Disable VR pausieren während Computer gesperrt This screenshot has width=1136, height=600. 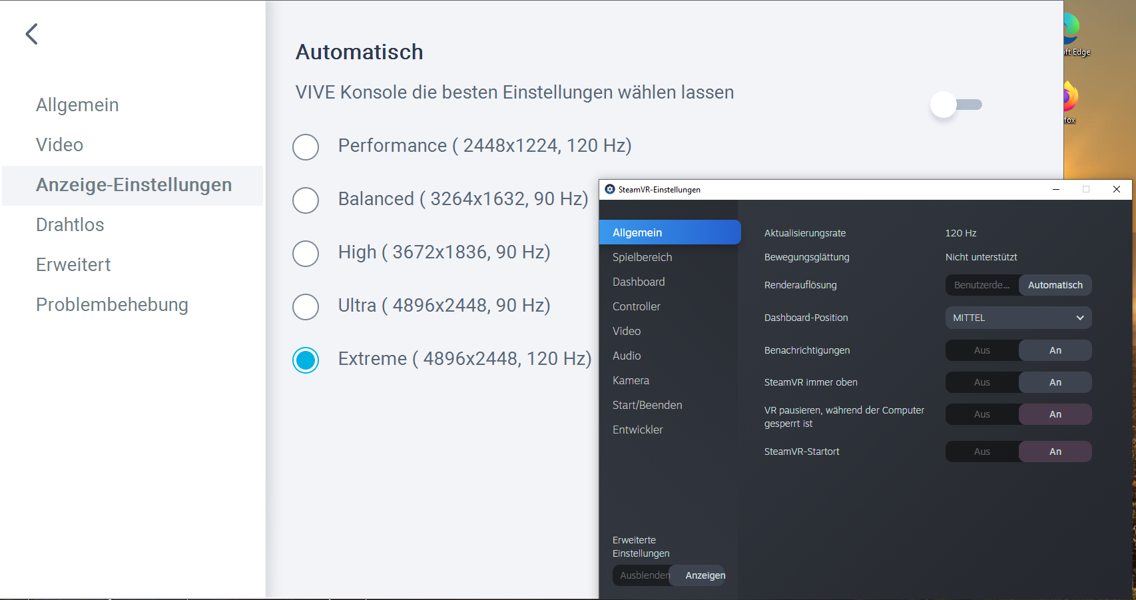[982, 414]
